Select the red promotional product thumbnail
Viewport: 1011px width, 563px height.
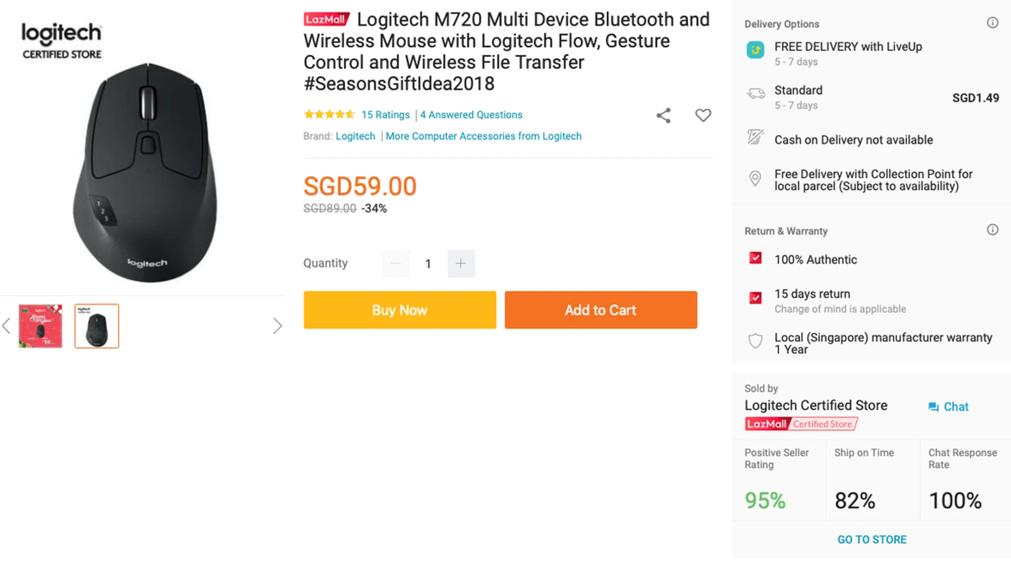tap(41, 326)
